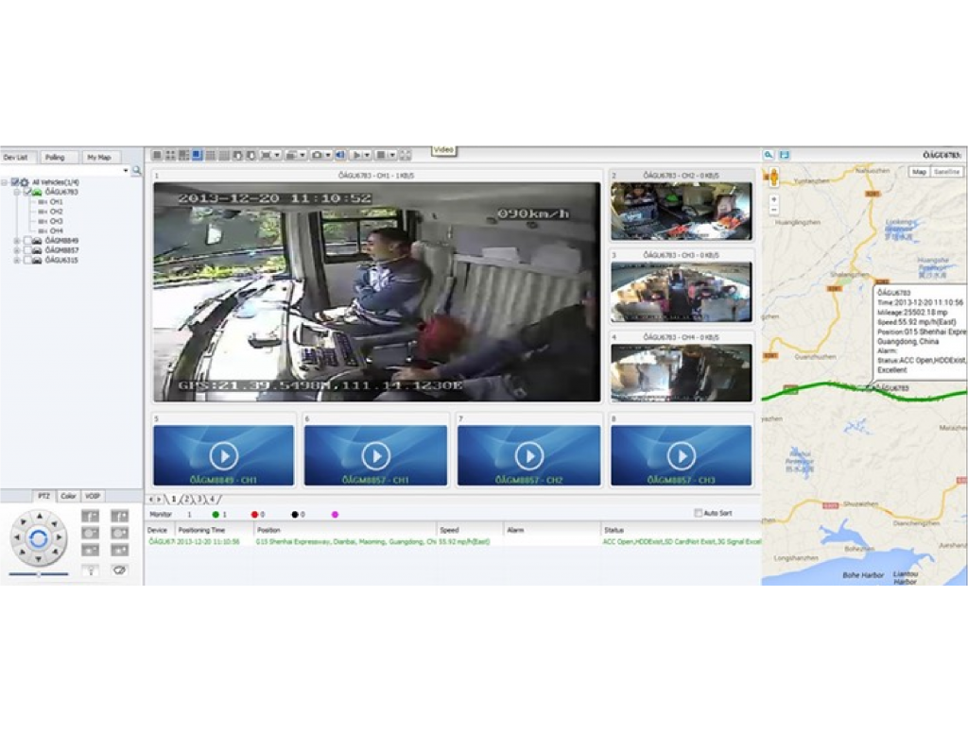Screen dimensions: 968x732
Task: Select the CH2 video thumbnail pane
Action: [x=682, y=211]
